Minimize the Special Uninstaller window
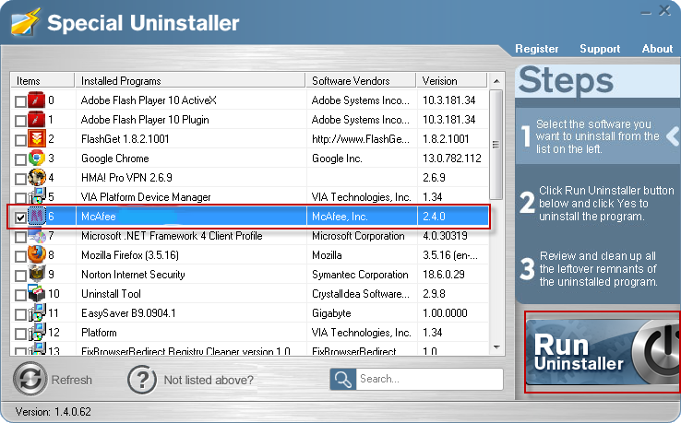 646,12
